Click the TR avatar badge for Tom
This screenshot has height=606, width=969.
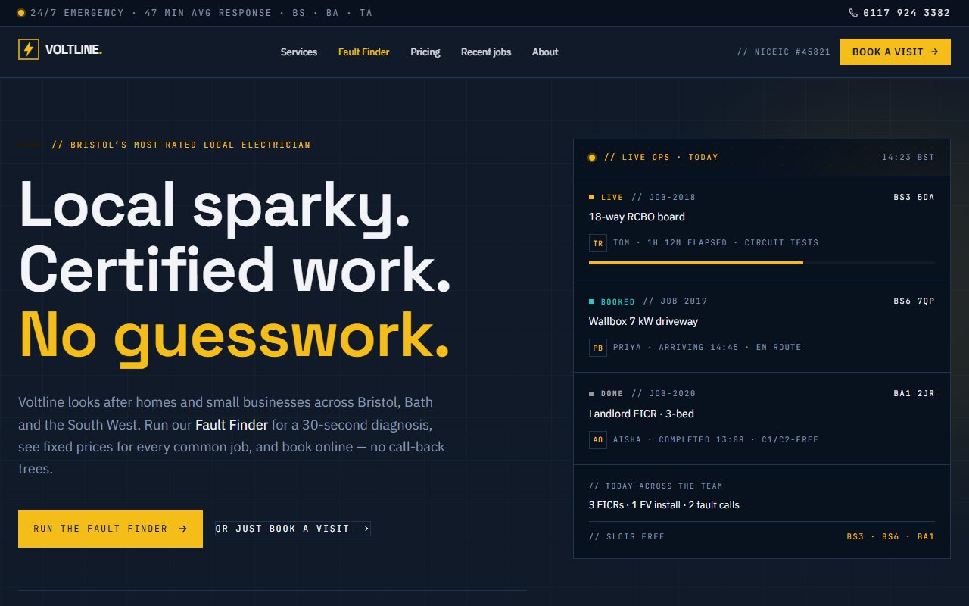point(598,243)
